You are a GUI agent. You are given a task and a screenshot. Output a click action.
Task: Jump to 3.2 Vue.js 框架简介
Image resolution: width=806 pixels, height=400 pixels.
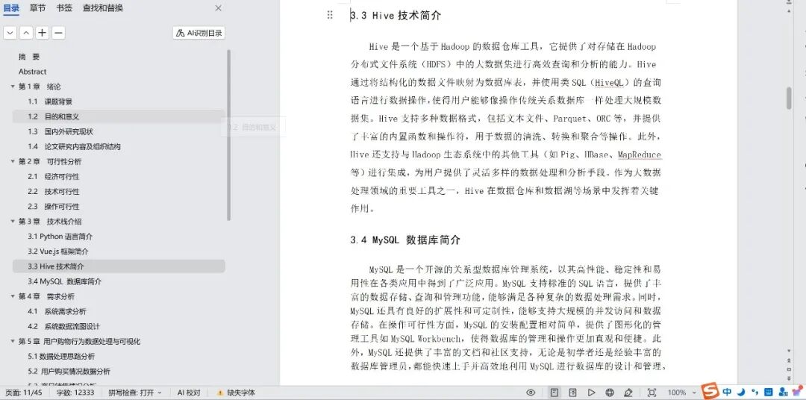58,251
